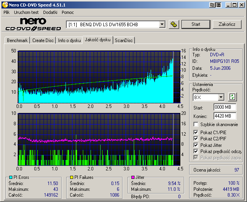Toggle Pokaż Jitter checkbox

click(x=196, y=145)
